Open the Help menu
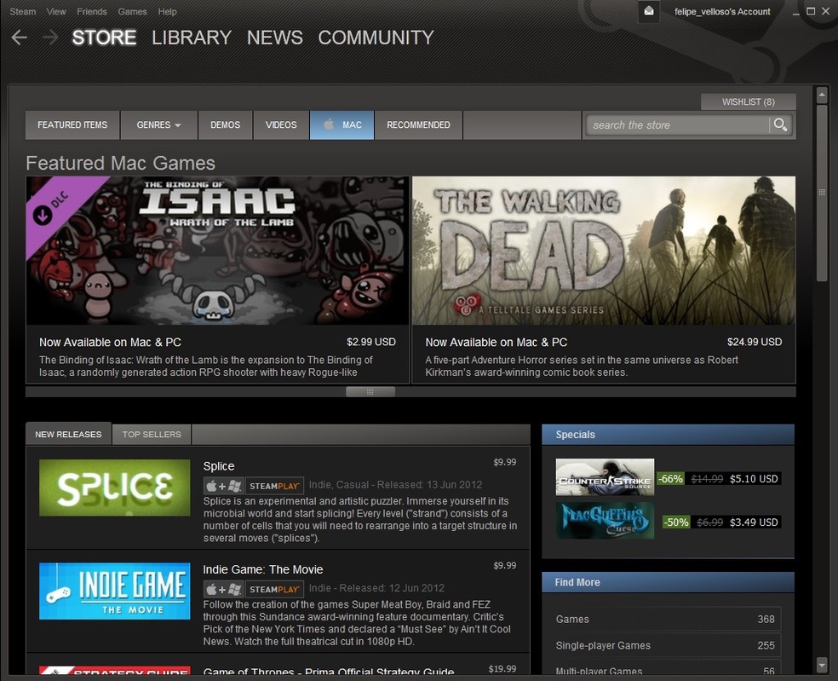838x681 pixels. point(167,11)
